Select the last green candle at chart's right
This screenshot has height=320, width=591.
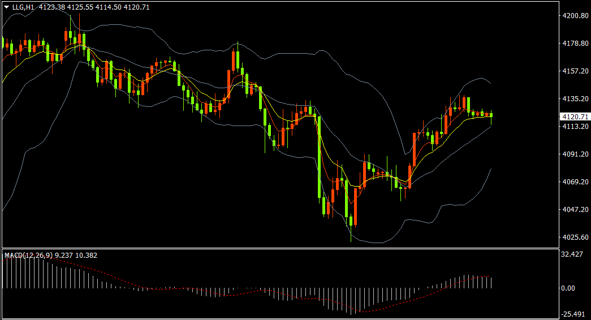491,115
